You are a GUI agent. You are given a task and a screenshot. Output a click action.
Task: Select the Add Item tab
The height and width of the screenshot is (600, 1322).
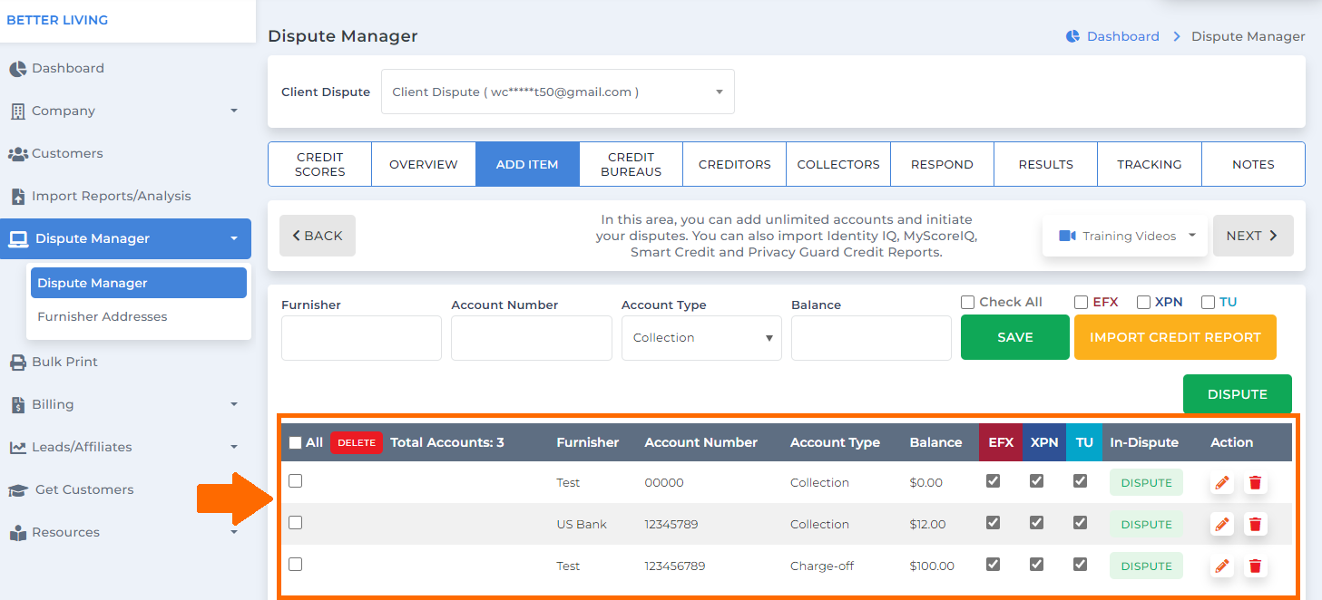pos(527,165)
